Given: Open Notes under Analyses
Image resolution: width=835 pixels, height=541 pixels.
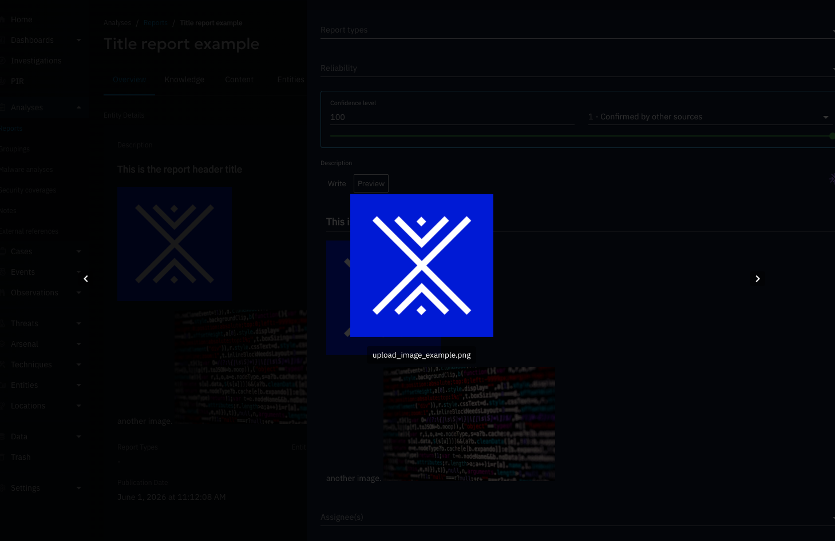Looking at the screenshot, I should (8, 211).
